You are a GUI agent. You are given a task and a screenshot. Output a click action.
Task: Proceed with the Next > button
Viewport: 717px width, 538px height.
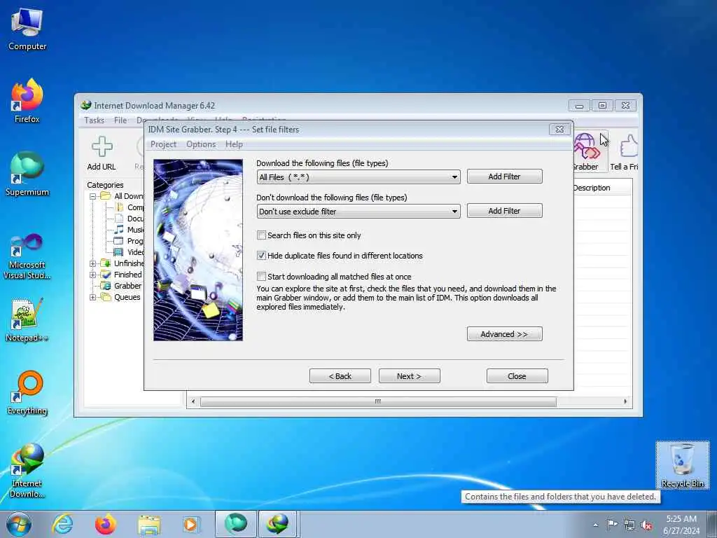pyautogui.click(x=409, y=376)
